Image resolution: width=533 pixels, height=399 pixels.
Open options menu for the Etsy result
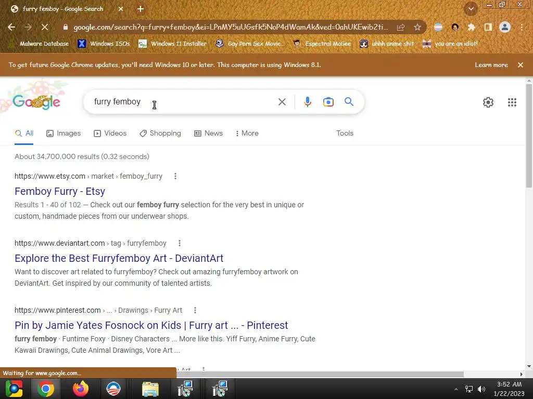point(175,176)
